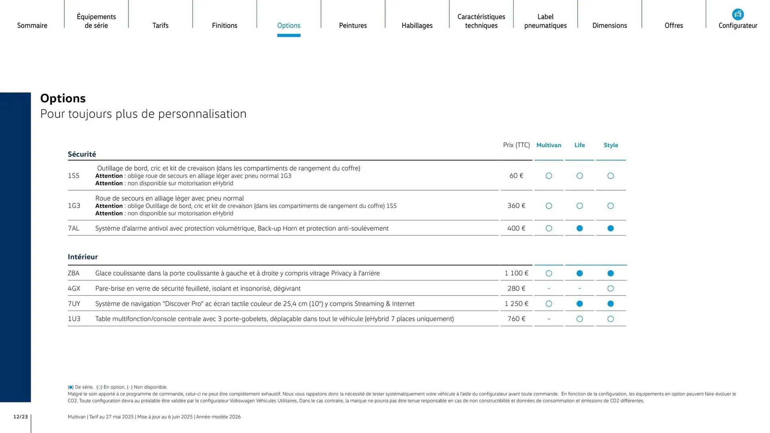Open the Tarifs section
770x433 pixels.
tap(160, 25)
